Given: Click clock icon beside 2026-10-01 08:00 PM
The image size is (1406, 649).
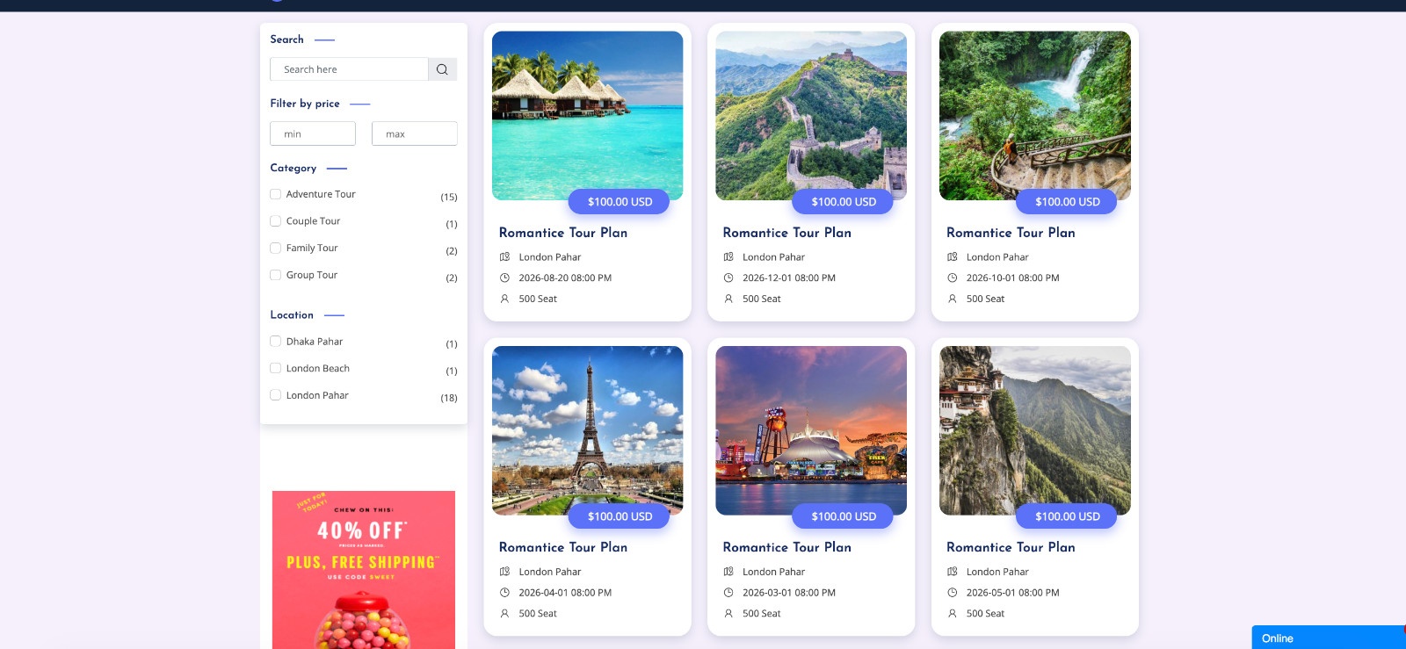Looking at the screenshot, I should point(953,278).
